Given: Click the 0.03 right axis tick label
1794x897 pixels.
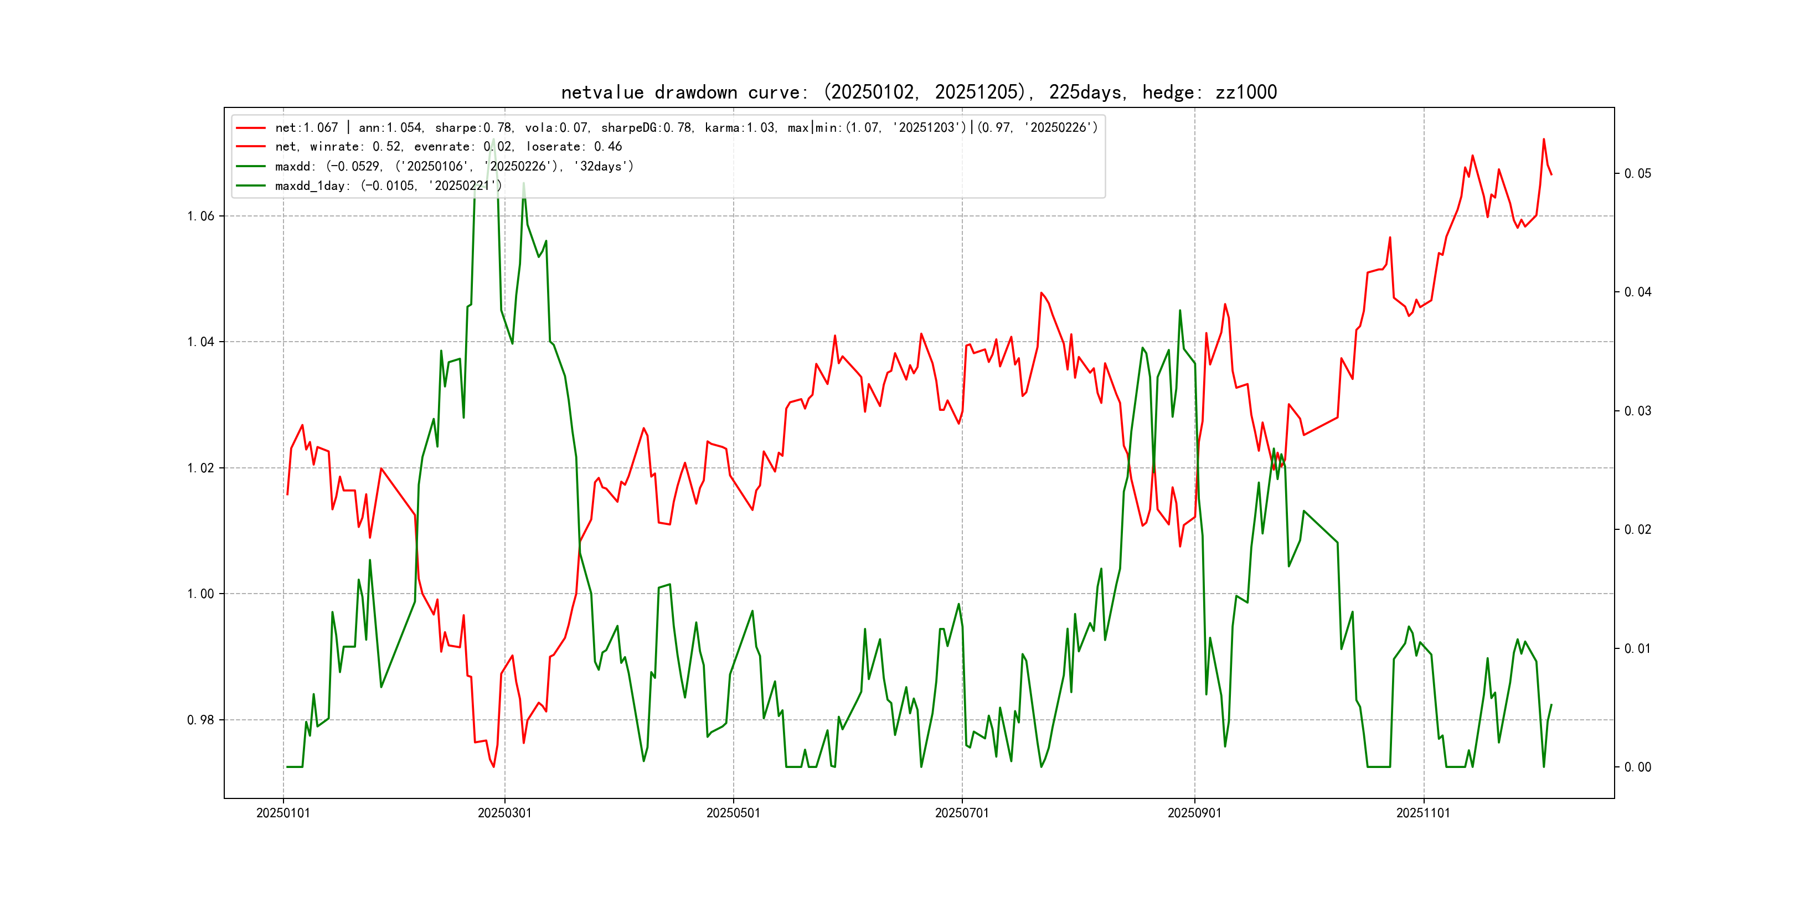Looking at the screenshot, I should point(1637,411).
